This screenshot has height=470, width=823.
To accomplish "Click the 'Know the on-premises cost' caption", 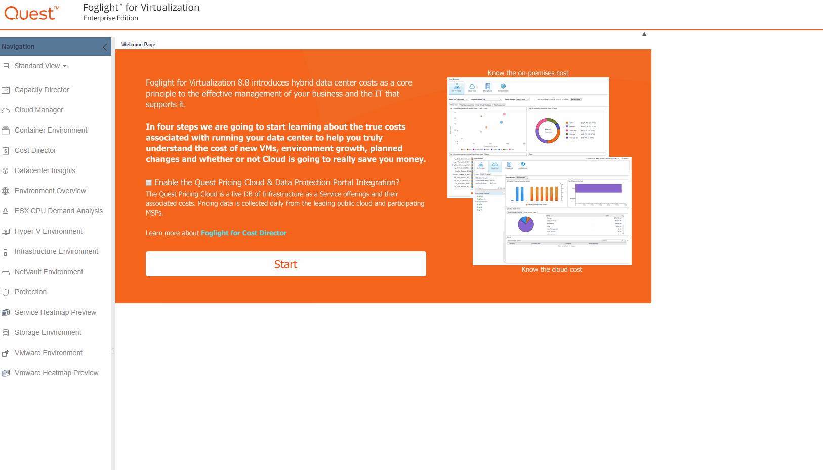I will pos(528,73).
